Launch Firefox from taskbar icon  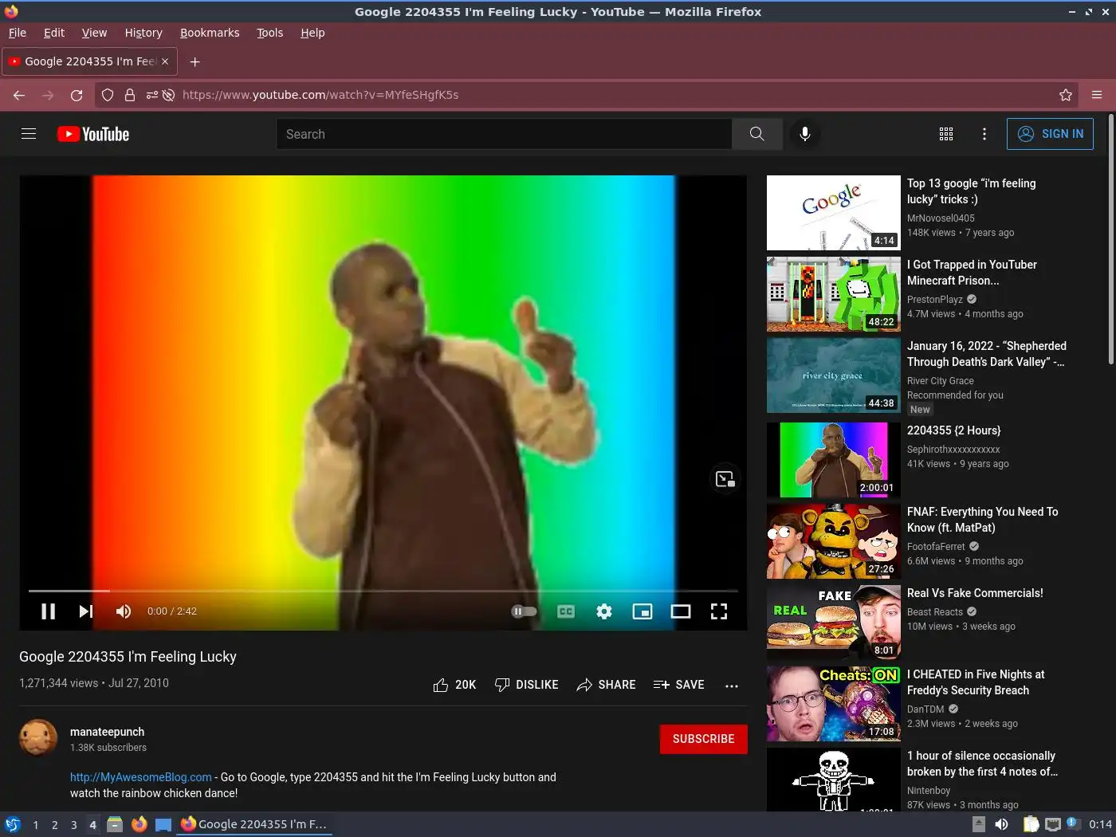(139, 824)
